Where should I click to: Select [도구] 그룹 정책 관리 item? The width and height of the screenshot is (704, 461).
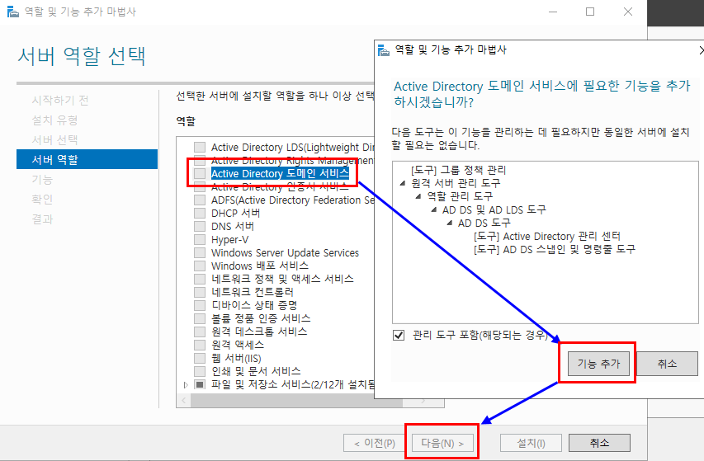point(458,170)
